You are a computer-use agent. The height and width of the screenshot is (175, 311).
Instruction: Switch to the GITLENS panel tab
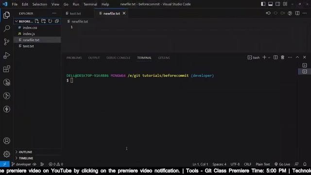pyautogui.click(x=164, y=58)
